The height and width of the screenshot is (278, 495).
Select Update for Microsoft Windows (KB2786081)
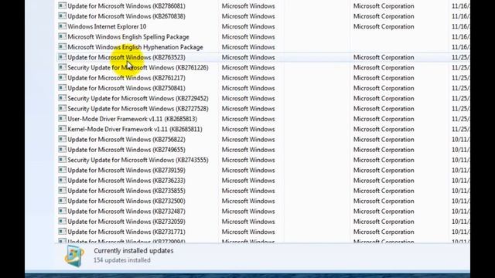[126, 6]
